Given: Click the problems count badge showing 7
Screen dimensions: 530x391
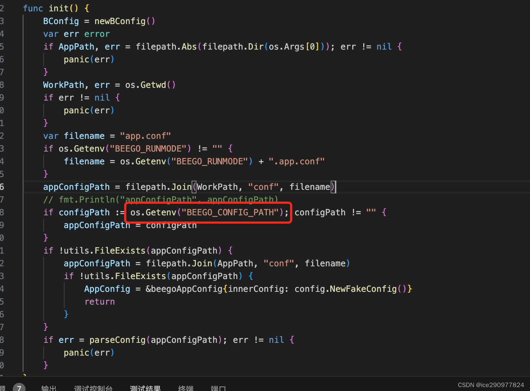Looking at the screenshot, I should 19,387.
